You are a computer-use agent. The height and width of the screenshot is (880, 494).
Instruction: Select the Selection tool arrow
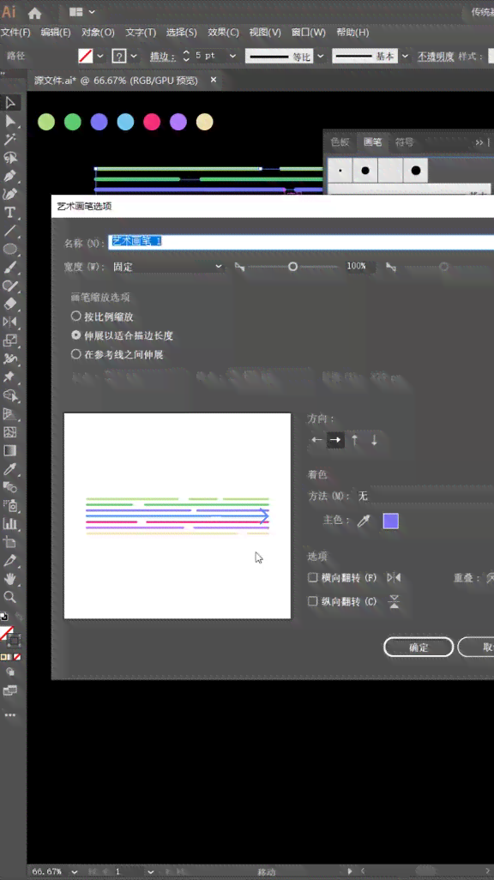[x=10, y=103]
